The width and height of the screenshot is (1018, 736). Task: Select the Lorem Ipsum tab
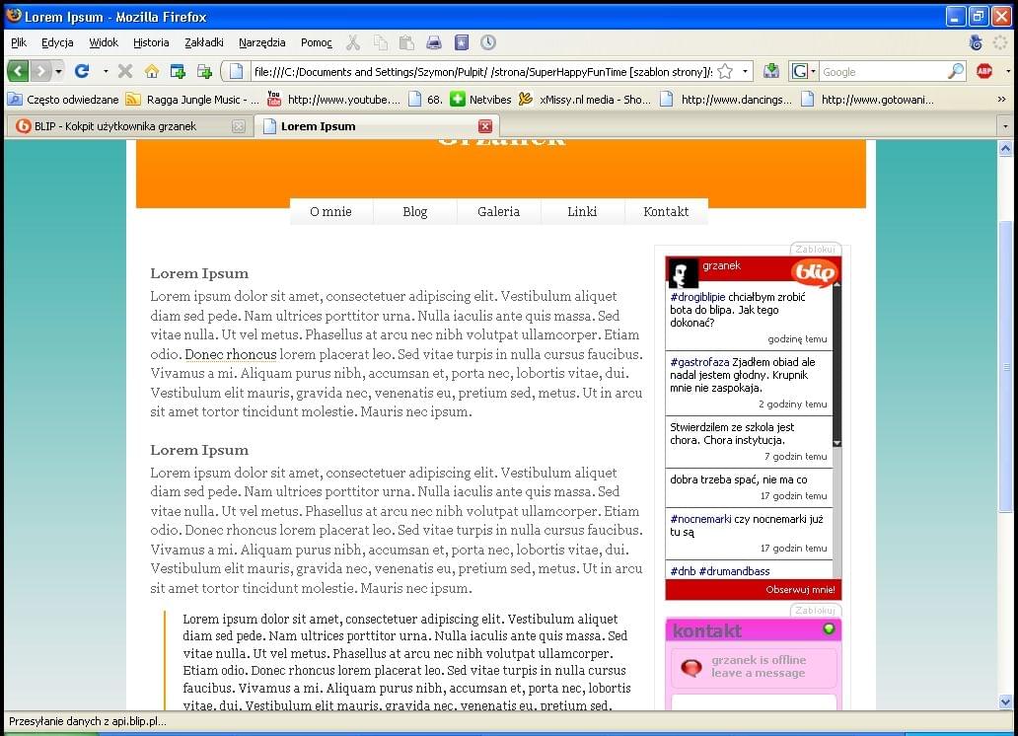pyautogui.click(x=377, y=126)
